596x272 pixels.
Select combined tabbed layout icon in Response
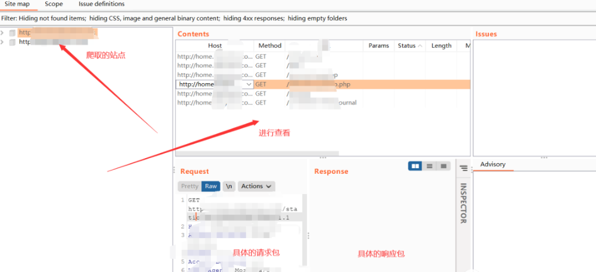[x=443, y=166]
